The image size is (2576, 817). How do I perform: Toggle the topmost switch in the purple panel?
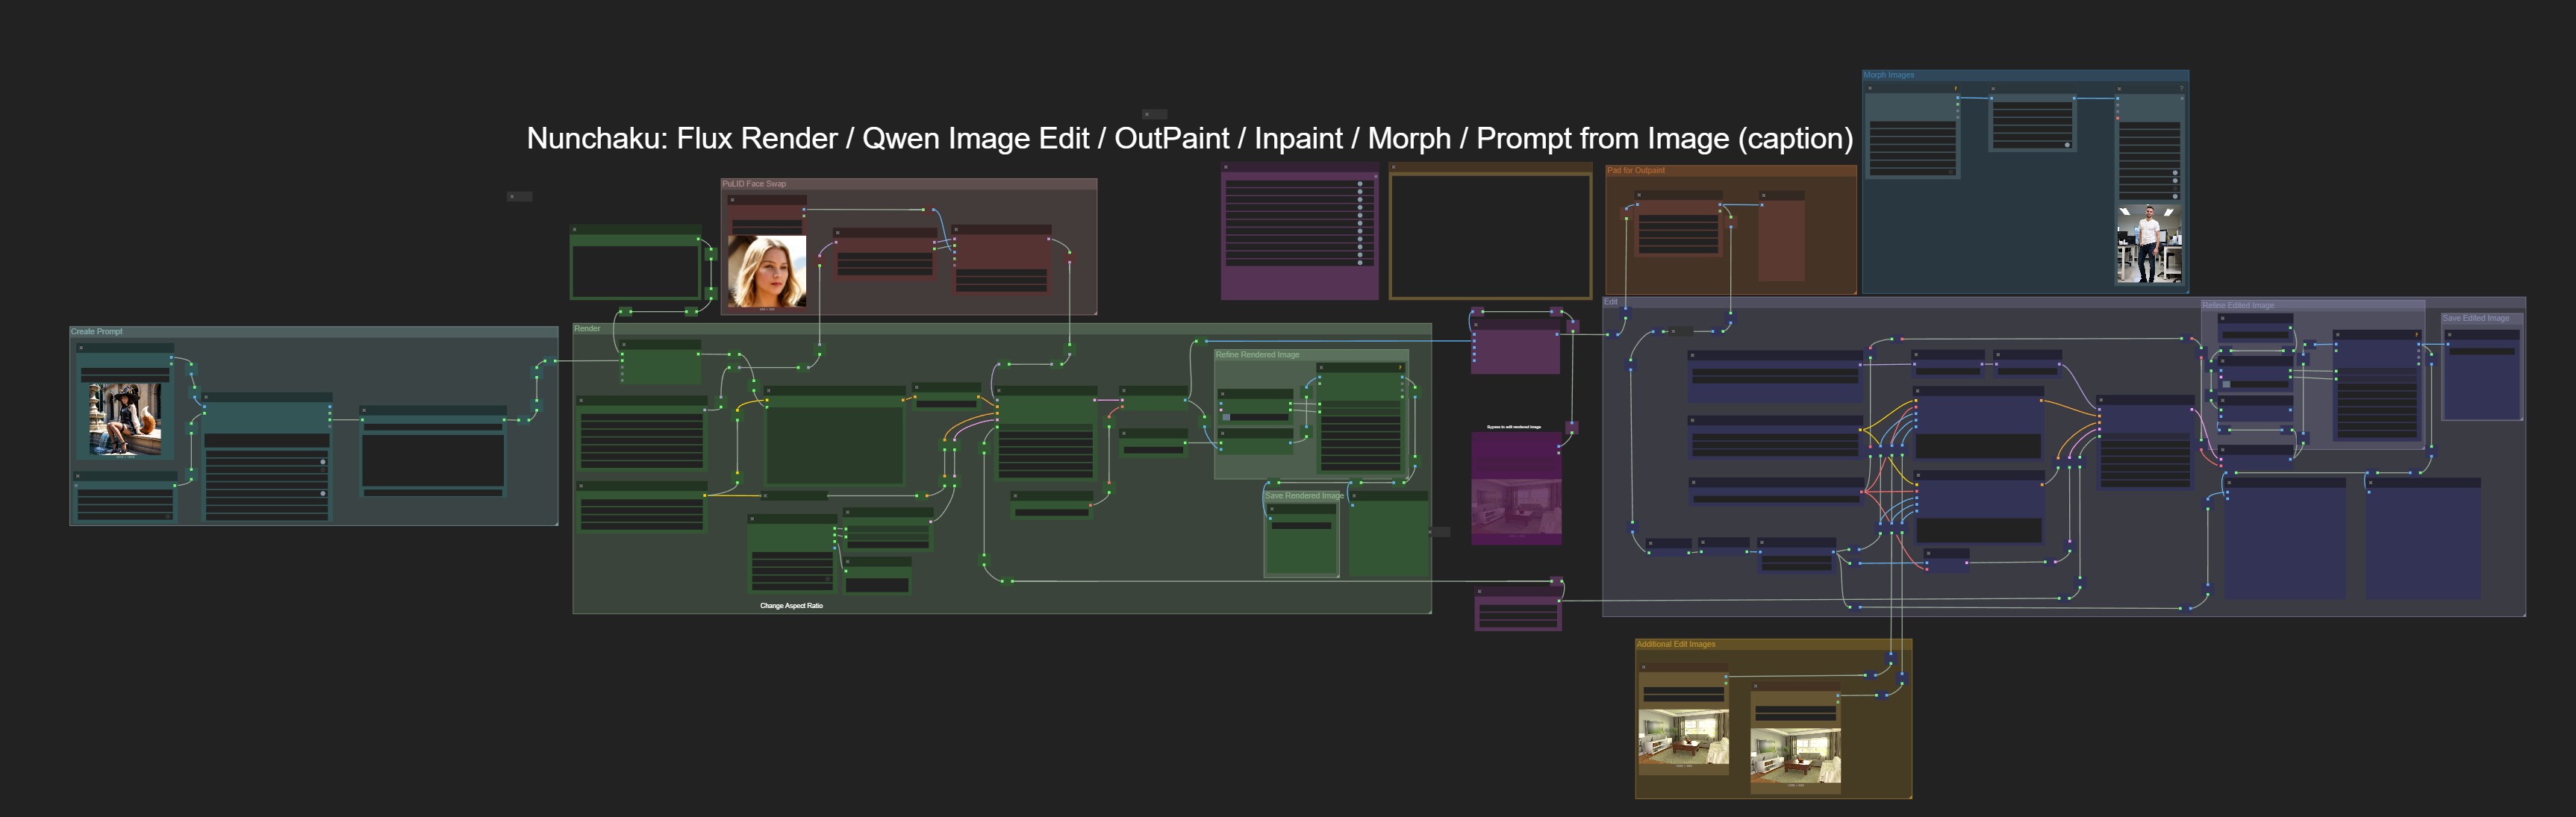pyautogui.click(x=1359, y=184)
